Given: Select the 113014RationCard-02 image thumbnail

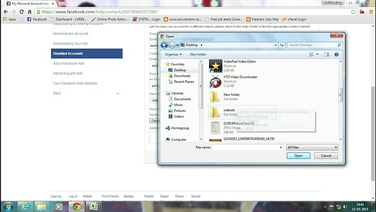Looking at the screenshot, I should point(215,128).
